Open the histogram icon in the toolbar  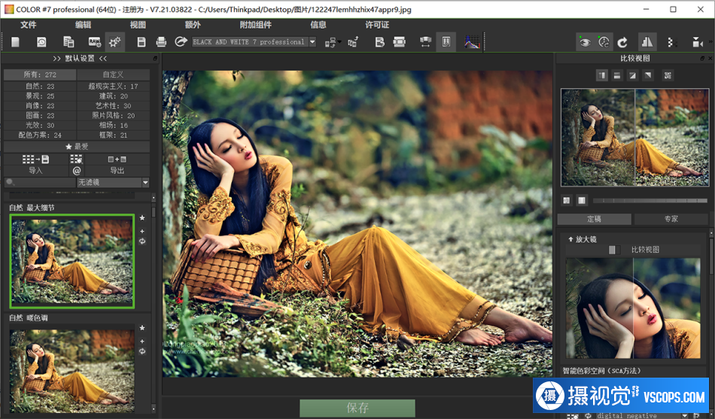(x=472, y=42)
